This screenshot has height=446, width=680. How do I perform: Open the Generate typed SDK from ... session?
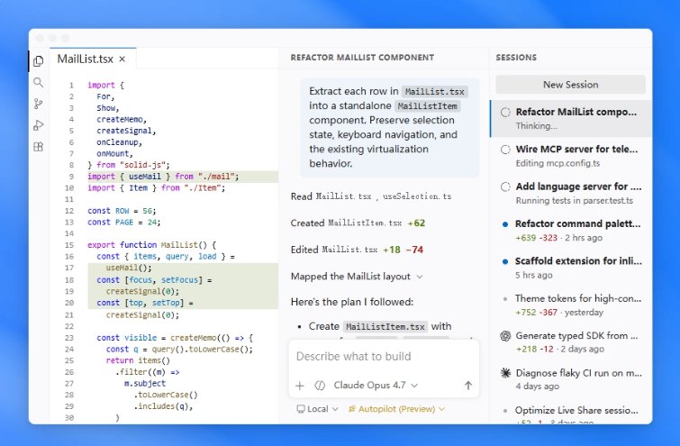[x=571, y=341]
